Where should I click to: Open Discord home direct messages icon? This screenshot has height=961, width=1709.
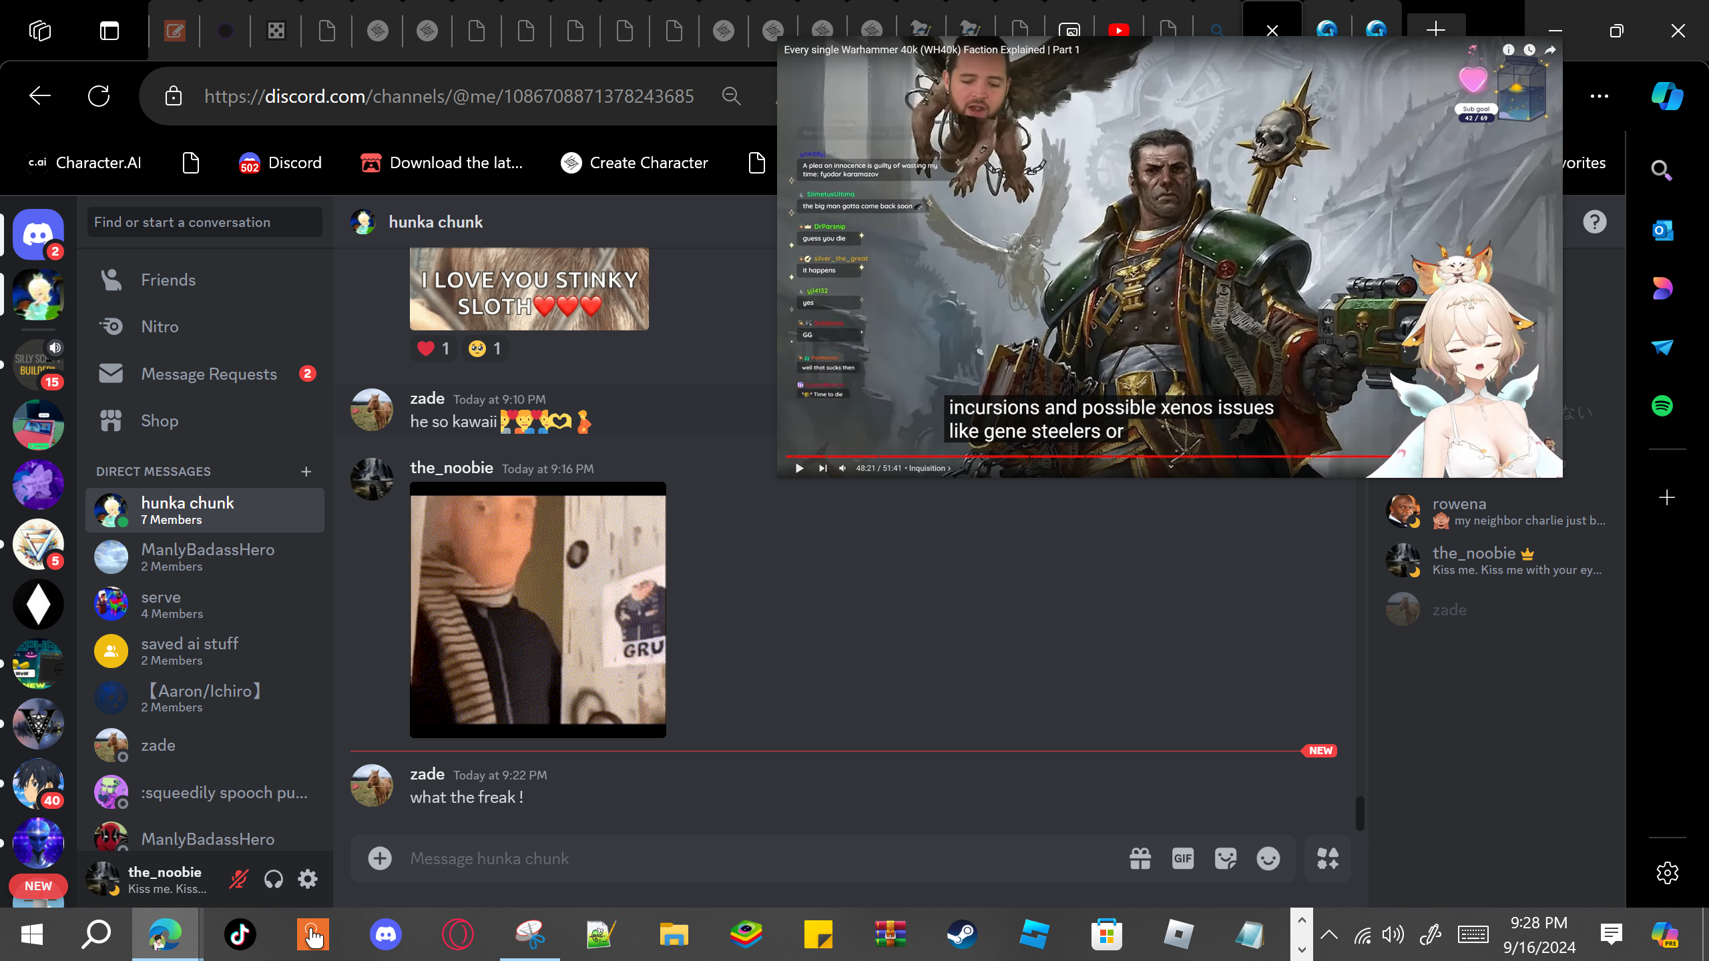(38, 234)
